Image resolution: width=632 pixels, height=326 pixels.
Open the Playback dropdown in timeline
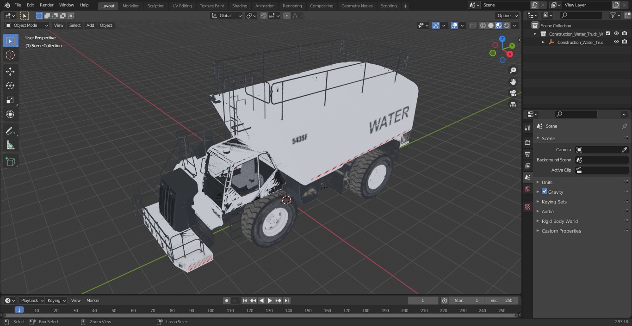pyautogui.click(x=31, y=301)
